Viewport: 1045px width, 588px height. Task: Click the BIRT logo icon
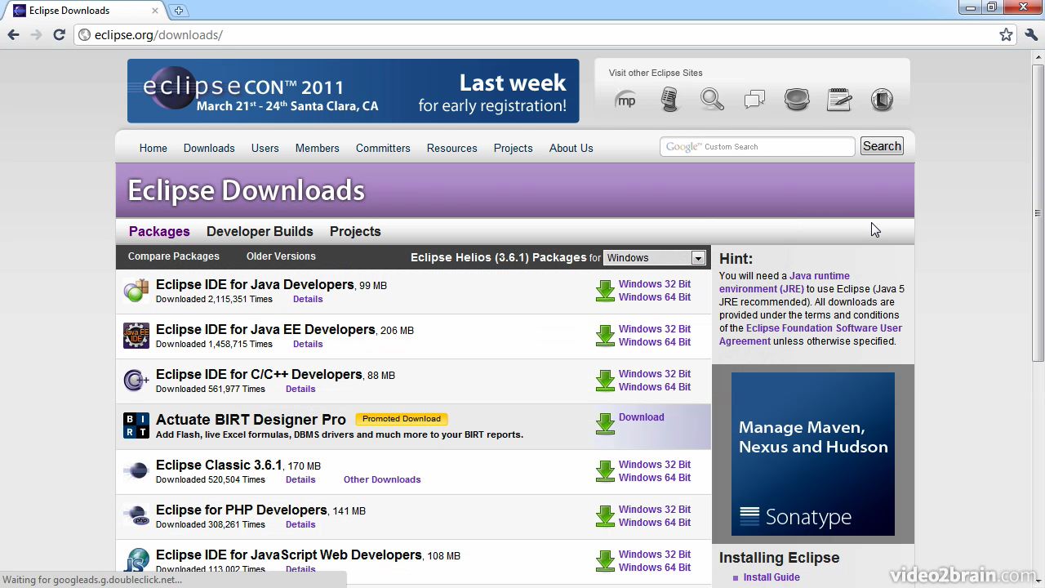136,425
